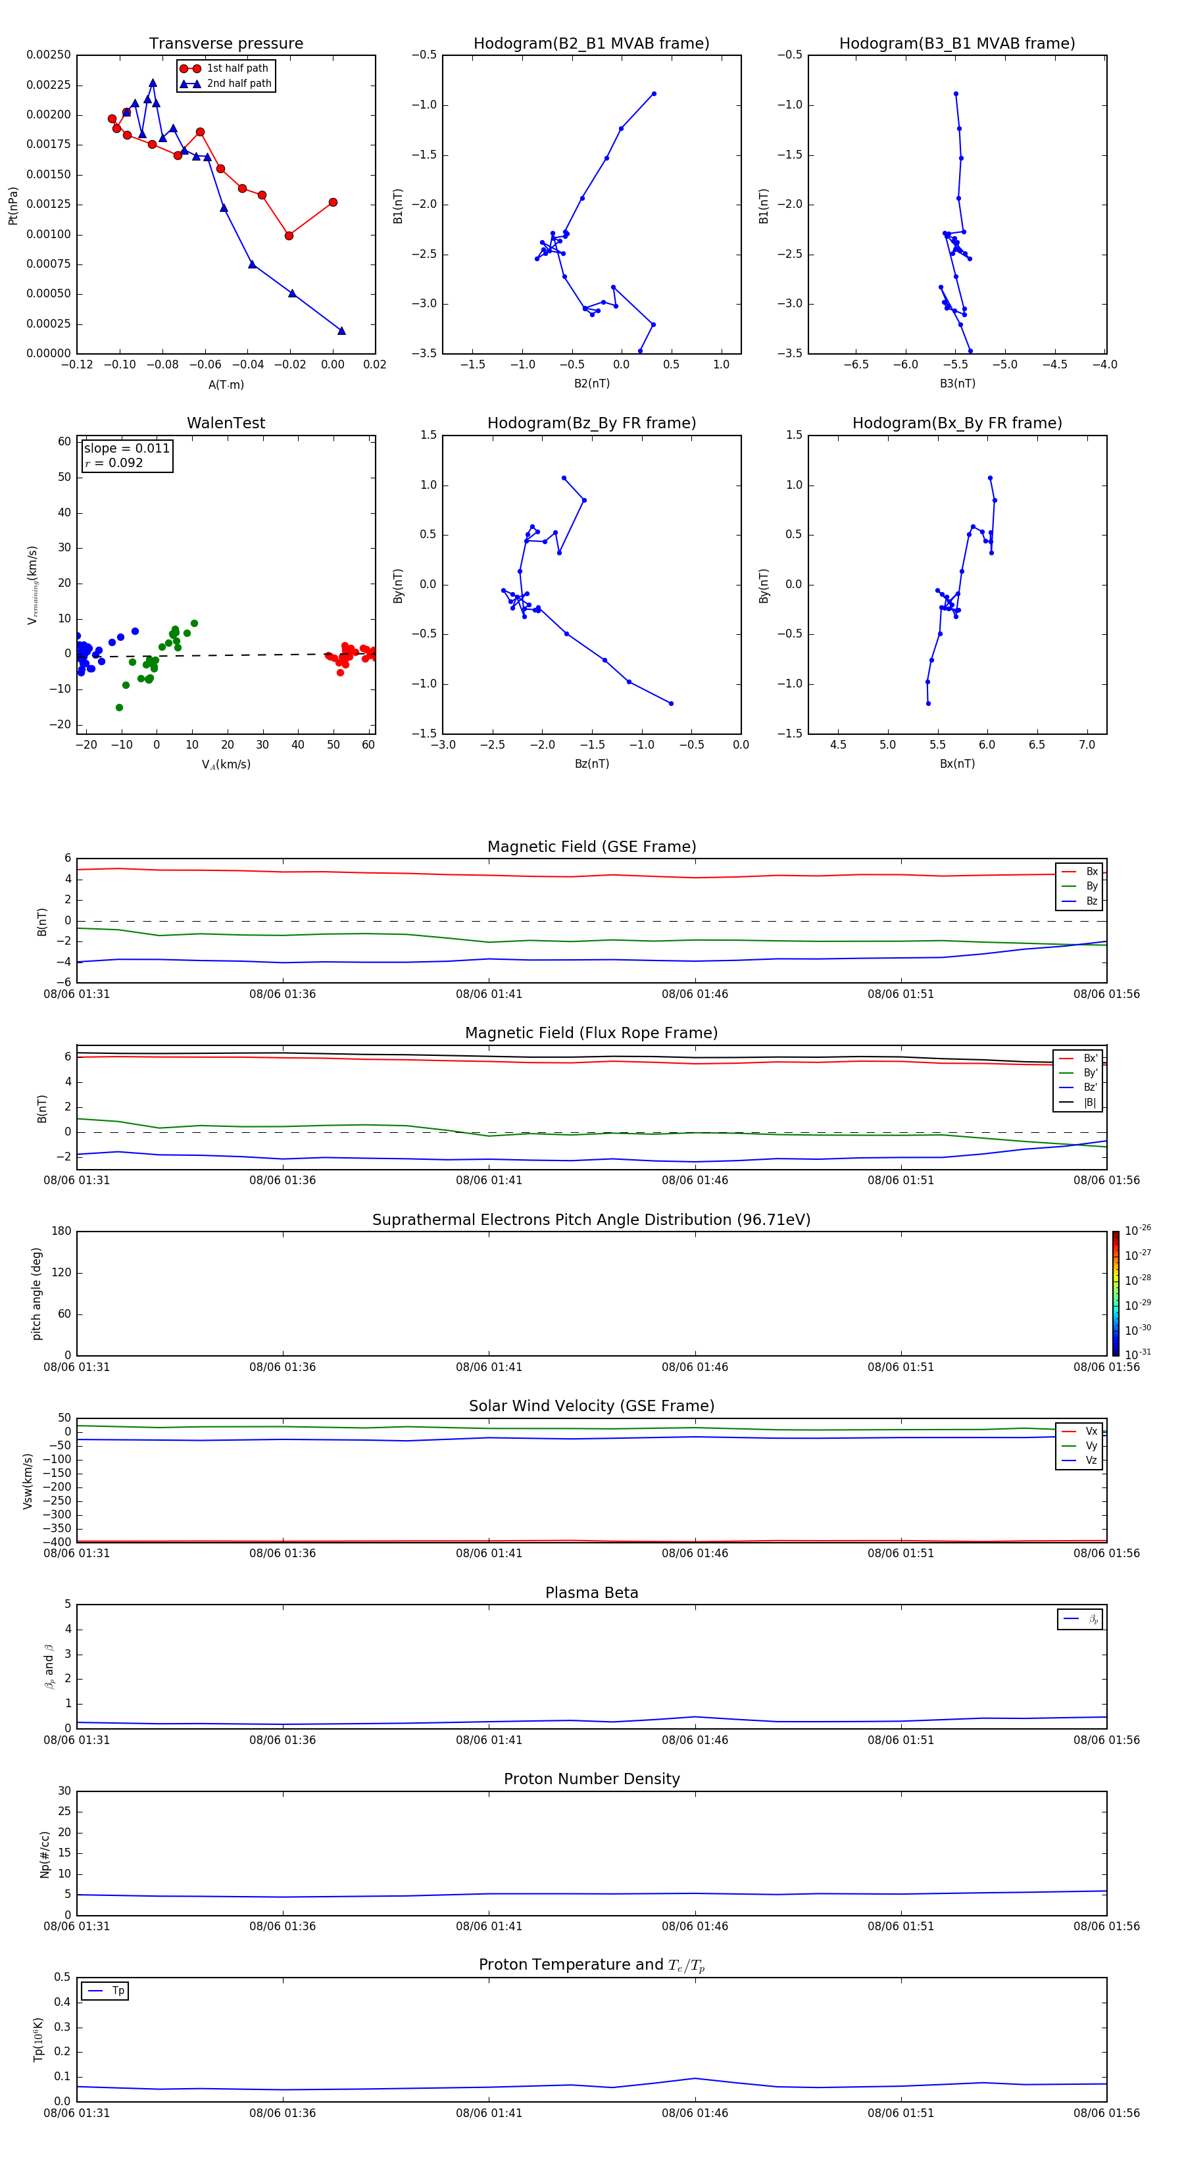Click the Hodogram(Bz_By FR frame) title
Viewport: 1184px width, 2171px height.
coord(591,423)
